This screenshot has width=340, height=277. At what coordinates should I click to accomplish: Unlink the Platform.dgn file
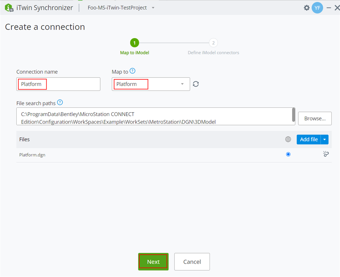[326, 154]
